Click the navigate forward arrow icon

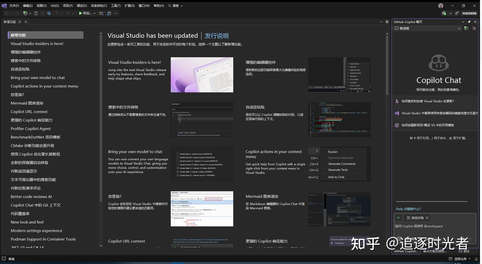(17, 13)
